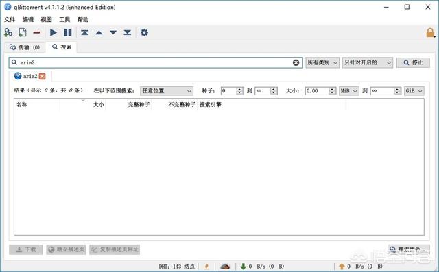Click the minimum size field 0.00
Image resolution: width=439 pixels, height=272 pixels.
coord(317,91)
